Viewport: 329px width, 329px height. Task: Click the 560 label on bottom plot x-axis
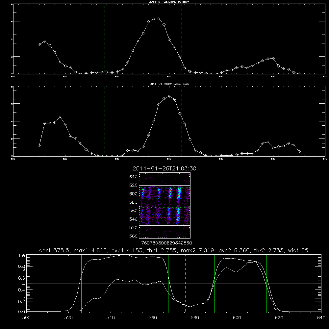click(153, 318)
